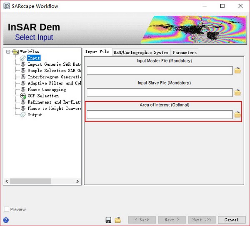The height and width of the screenshot is (226, 250).
Task: Click the Cancel button
Action: coord(232,220)
